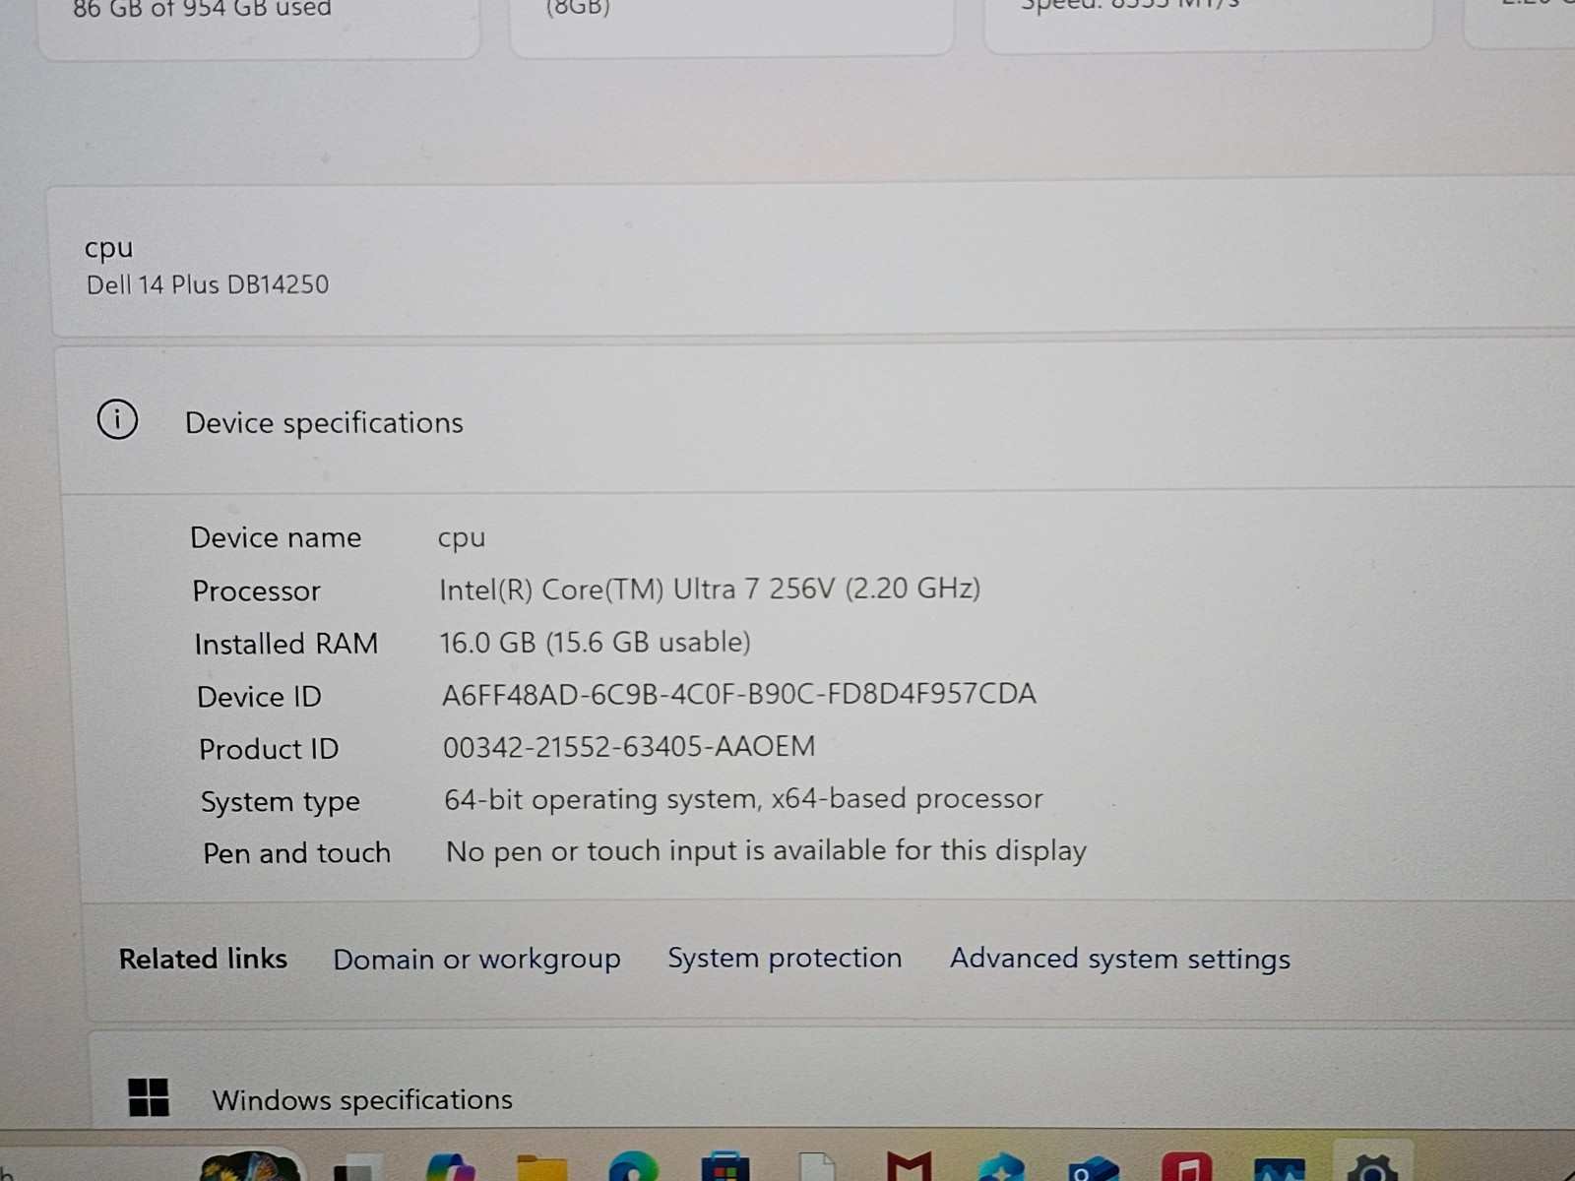Open Outlook from the taskbar

[1094, 1168]
